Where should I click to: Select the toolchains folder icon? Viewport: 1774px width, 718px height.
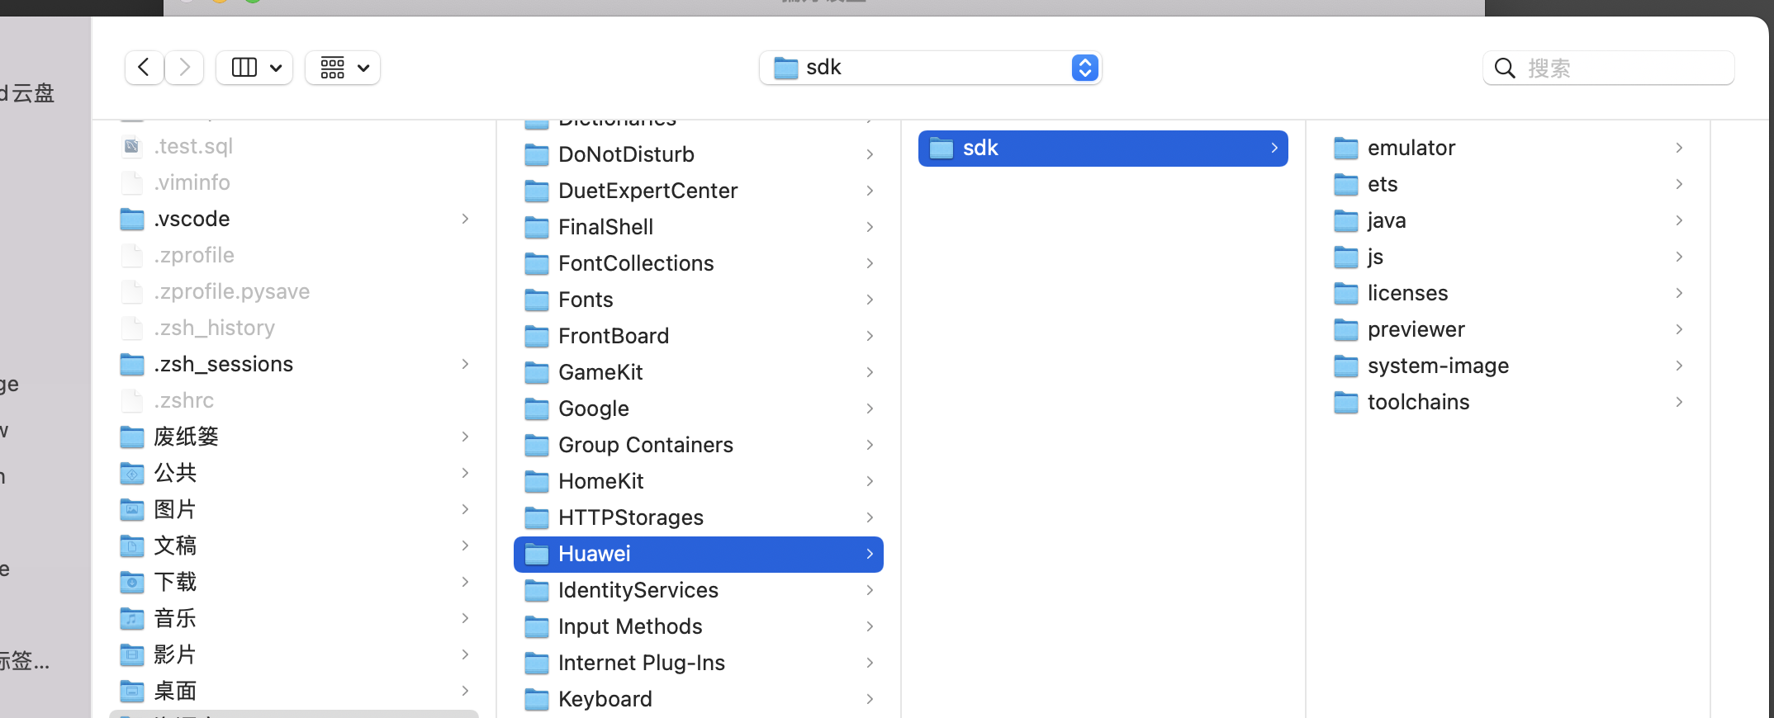1346,403
